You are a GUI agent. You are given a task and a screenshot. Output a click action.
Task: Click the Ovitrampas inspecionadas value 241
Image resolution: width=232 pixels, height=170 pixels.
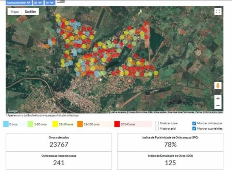(59, 163)
